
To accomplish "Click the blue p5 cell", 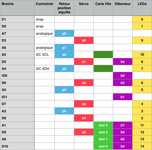I will coord(64,111).
